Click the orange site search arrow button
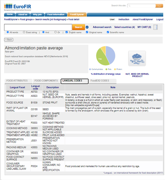Screen dimensions: 165x180 [x=159, y=6]
